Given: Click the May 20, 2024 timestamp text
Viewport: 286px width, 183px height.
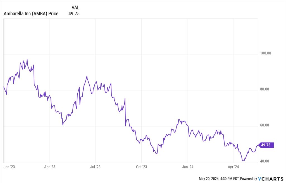Looking at the screenshot, I should pyautogui.click(x=219, y=179).
